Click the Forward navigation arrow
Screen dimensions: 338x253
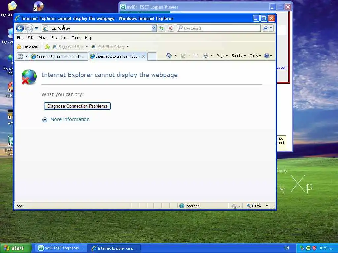coord(29,28)
